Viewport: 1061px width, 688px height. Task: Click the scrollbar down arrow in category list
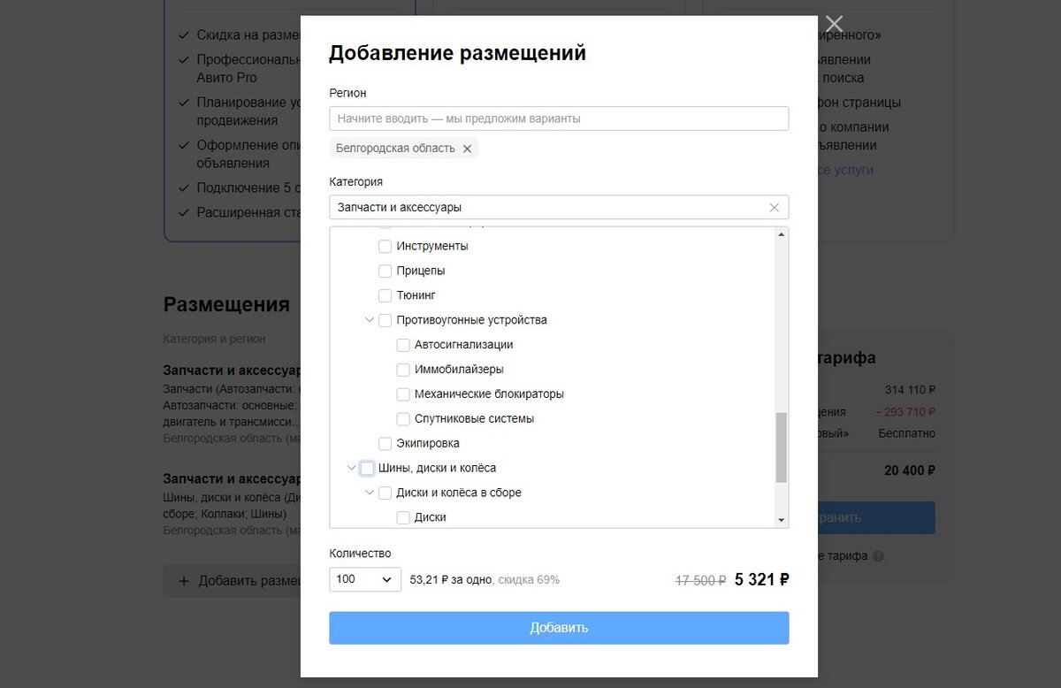click(782, 520)
